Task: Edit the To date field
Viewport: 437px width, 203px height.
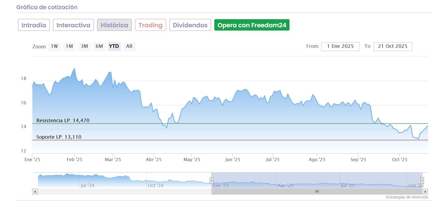Action: coord(393,46)
